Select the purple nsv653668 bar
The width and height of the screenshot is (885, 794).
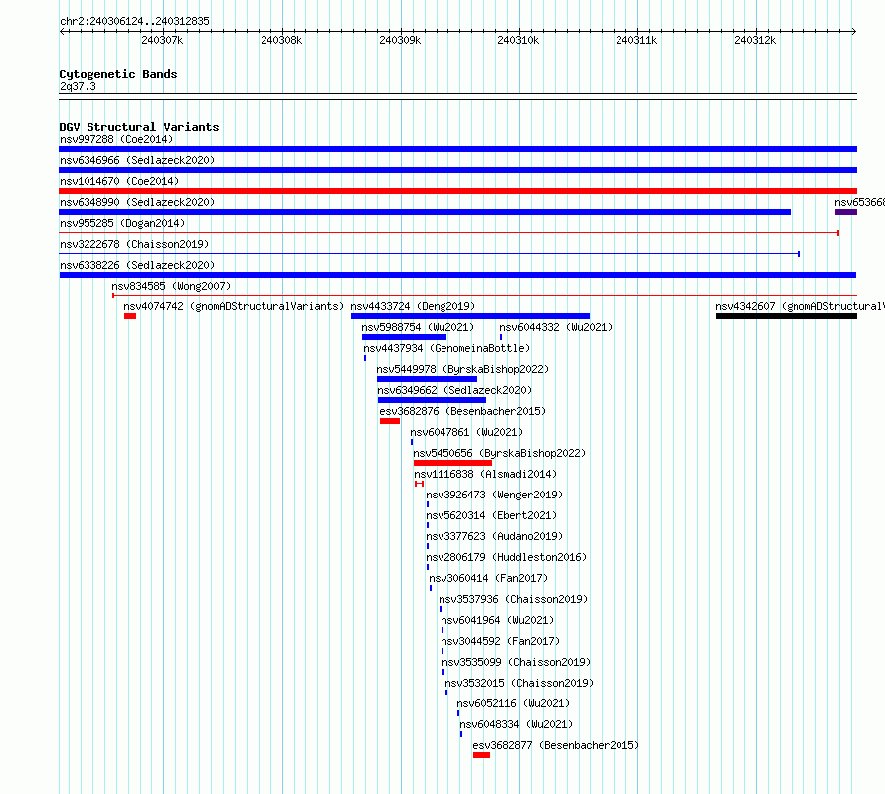[846, 212]
